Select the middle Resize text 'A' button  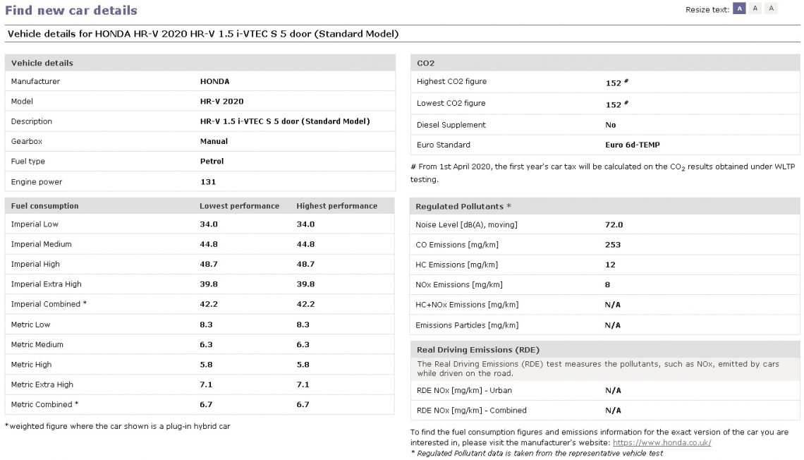[755, 8]
